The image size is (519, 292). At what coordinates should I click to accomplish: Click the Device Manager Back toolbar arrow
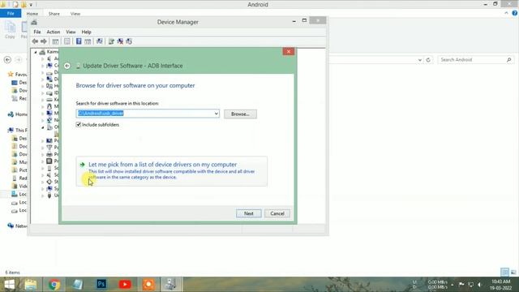point(35,41)
